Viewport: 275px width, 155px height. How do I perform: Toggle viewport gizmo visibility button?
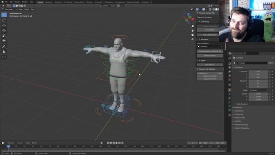pos(197,9)
